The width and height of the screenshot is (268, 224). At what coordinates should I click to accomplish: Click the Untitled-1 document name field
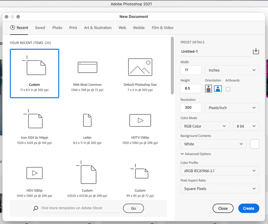[x=216, y=52]
